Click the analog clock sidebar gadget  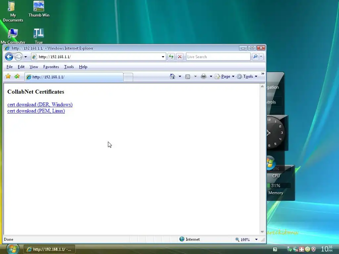(x=276, y=133)
